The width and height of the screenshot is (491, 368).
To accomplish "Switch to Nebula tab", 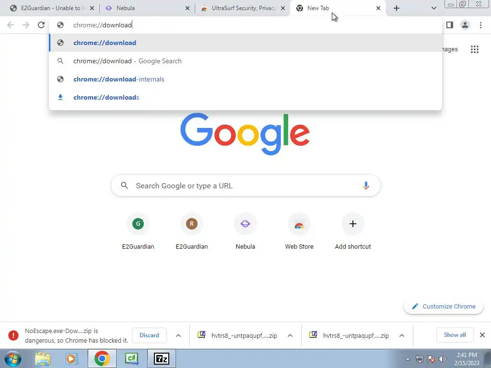I will pos(147,8).
